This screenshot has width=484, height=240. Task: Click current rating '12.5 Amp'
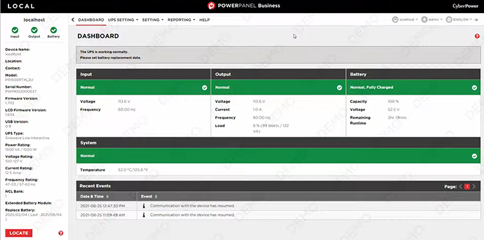click(x=13, y=173)
